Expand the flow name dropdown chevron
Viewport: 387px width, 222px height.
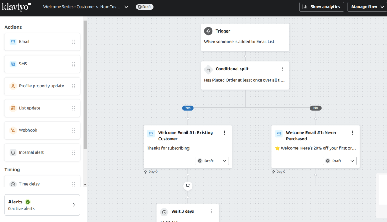click(126, 7)
